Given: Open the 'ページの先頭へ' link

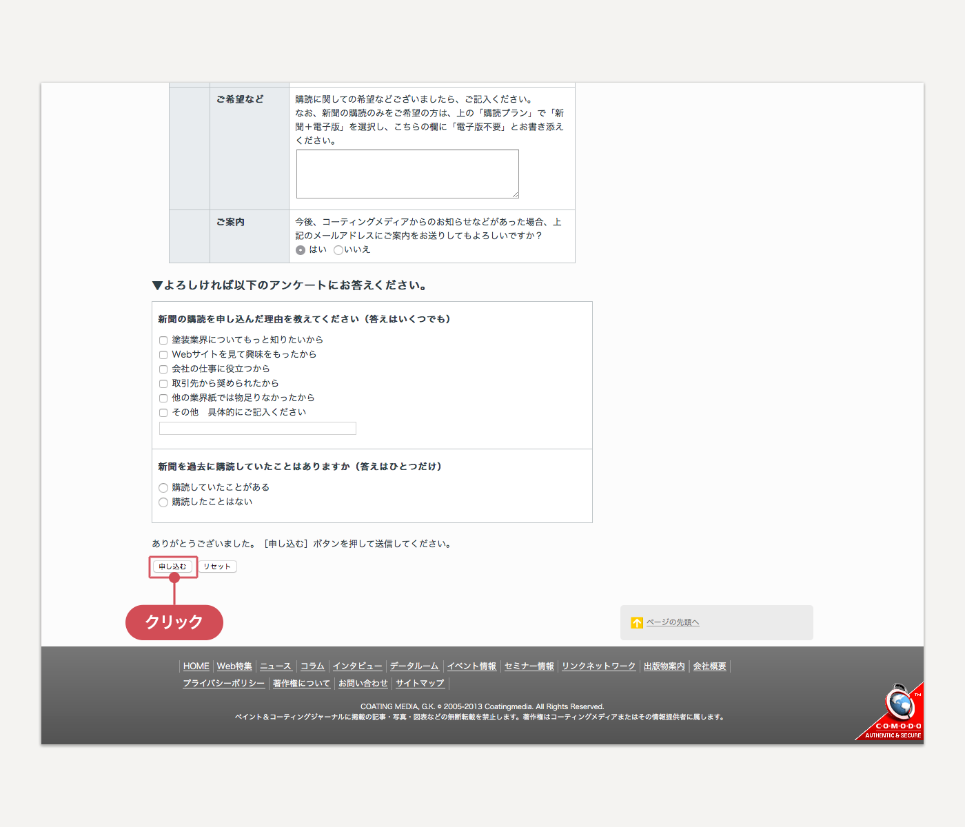Looking at the screenshot, I should (672, 622).
